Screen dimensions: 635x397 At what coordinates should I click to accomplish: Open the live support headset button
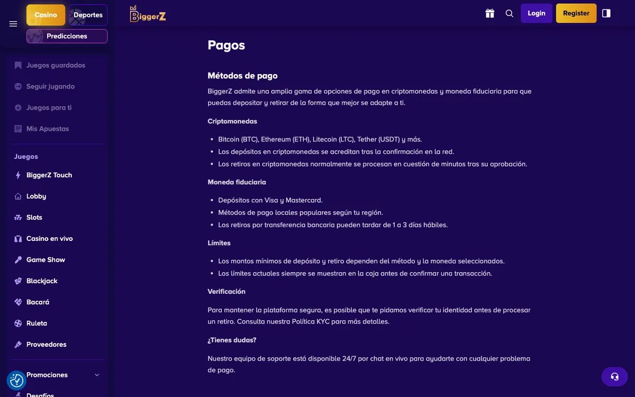pyautogui.click(x=615, y=376)
